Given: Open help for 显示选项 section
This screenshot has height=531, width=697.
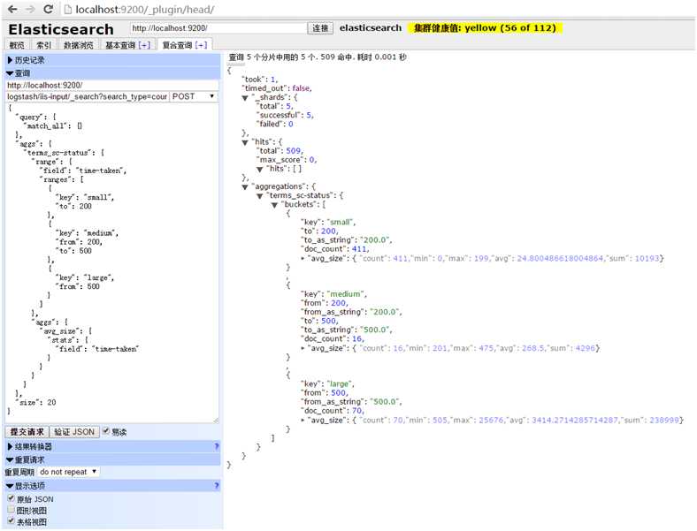Looking at the screenshot, I should (217, 485).
